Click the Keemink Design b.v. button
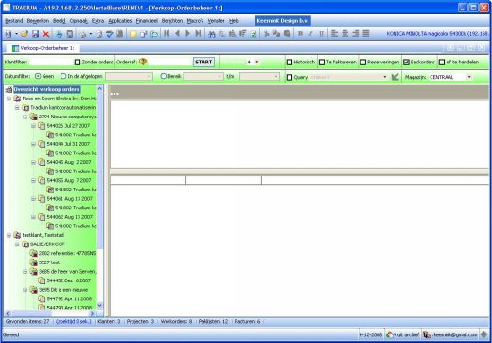The width and height of the screenshot is (492, 343). click(283, 21)
